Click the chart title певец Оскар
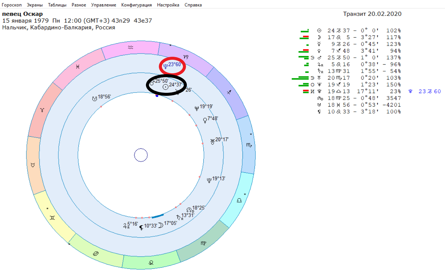The width and height of the screenshot is (445, 273). 23,14
